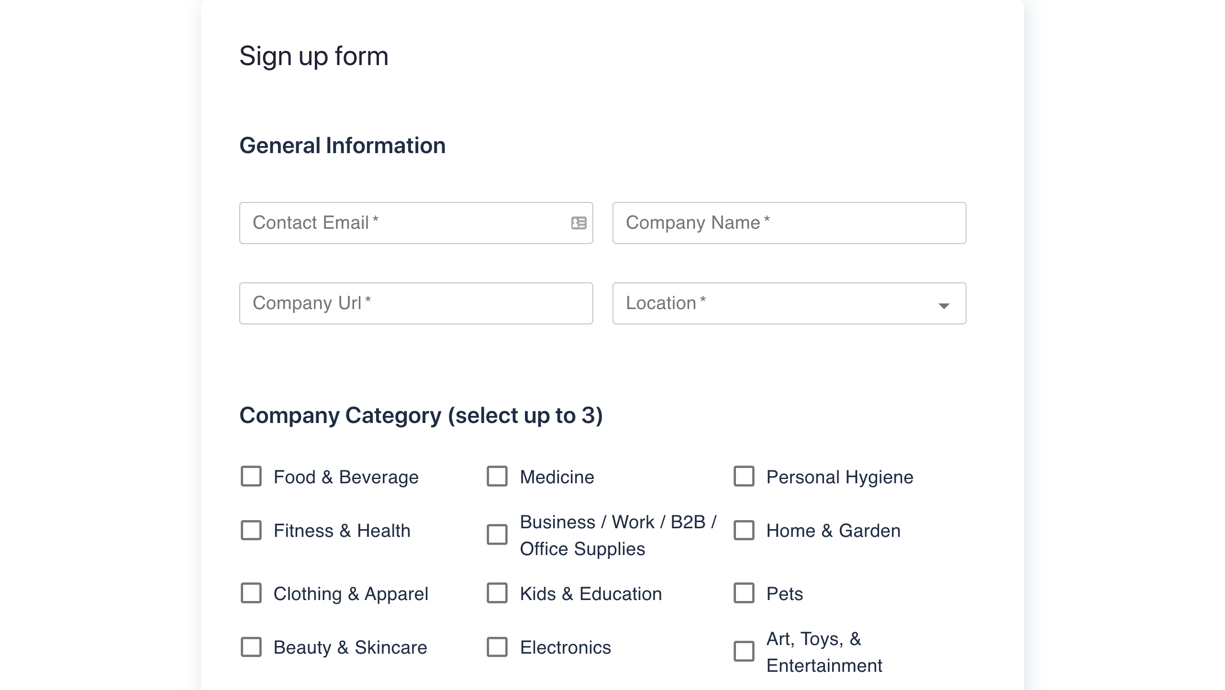
Task: Toggle the Pets category checkbox
Action: pos(744,593)
